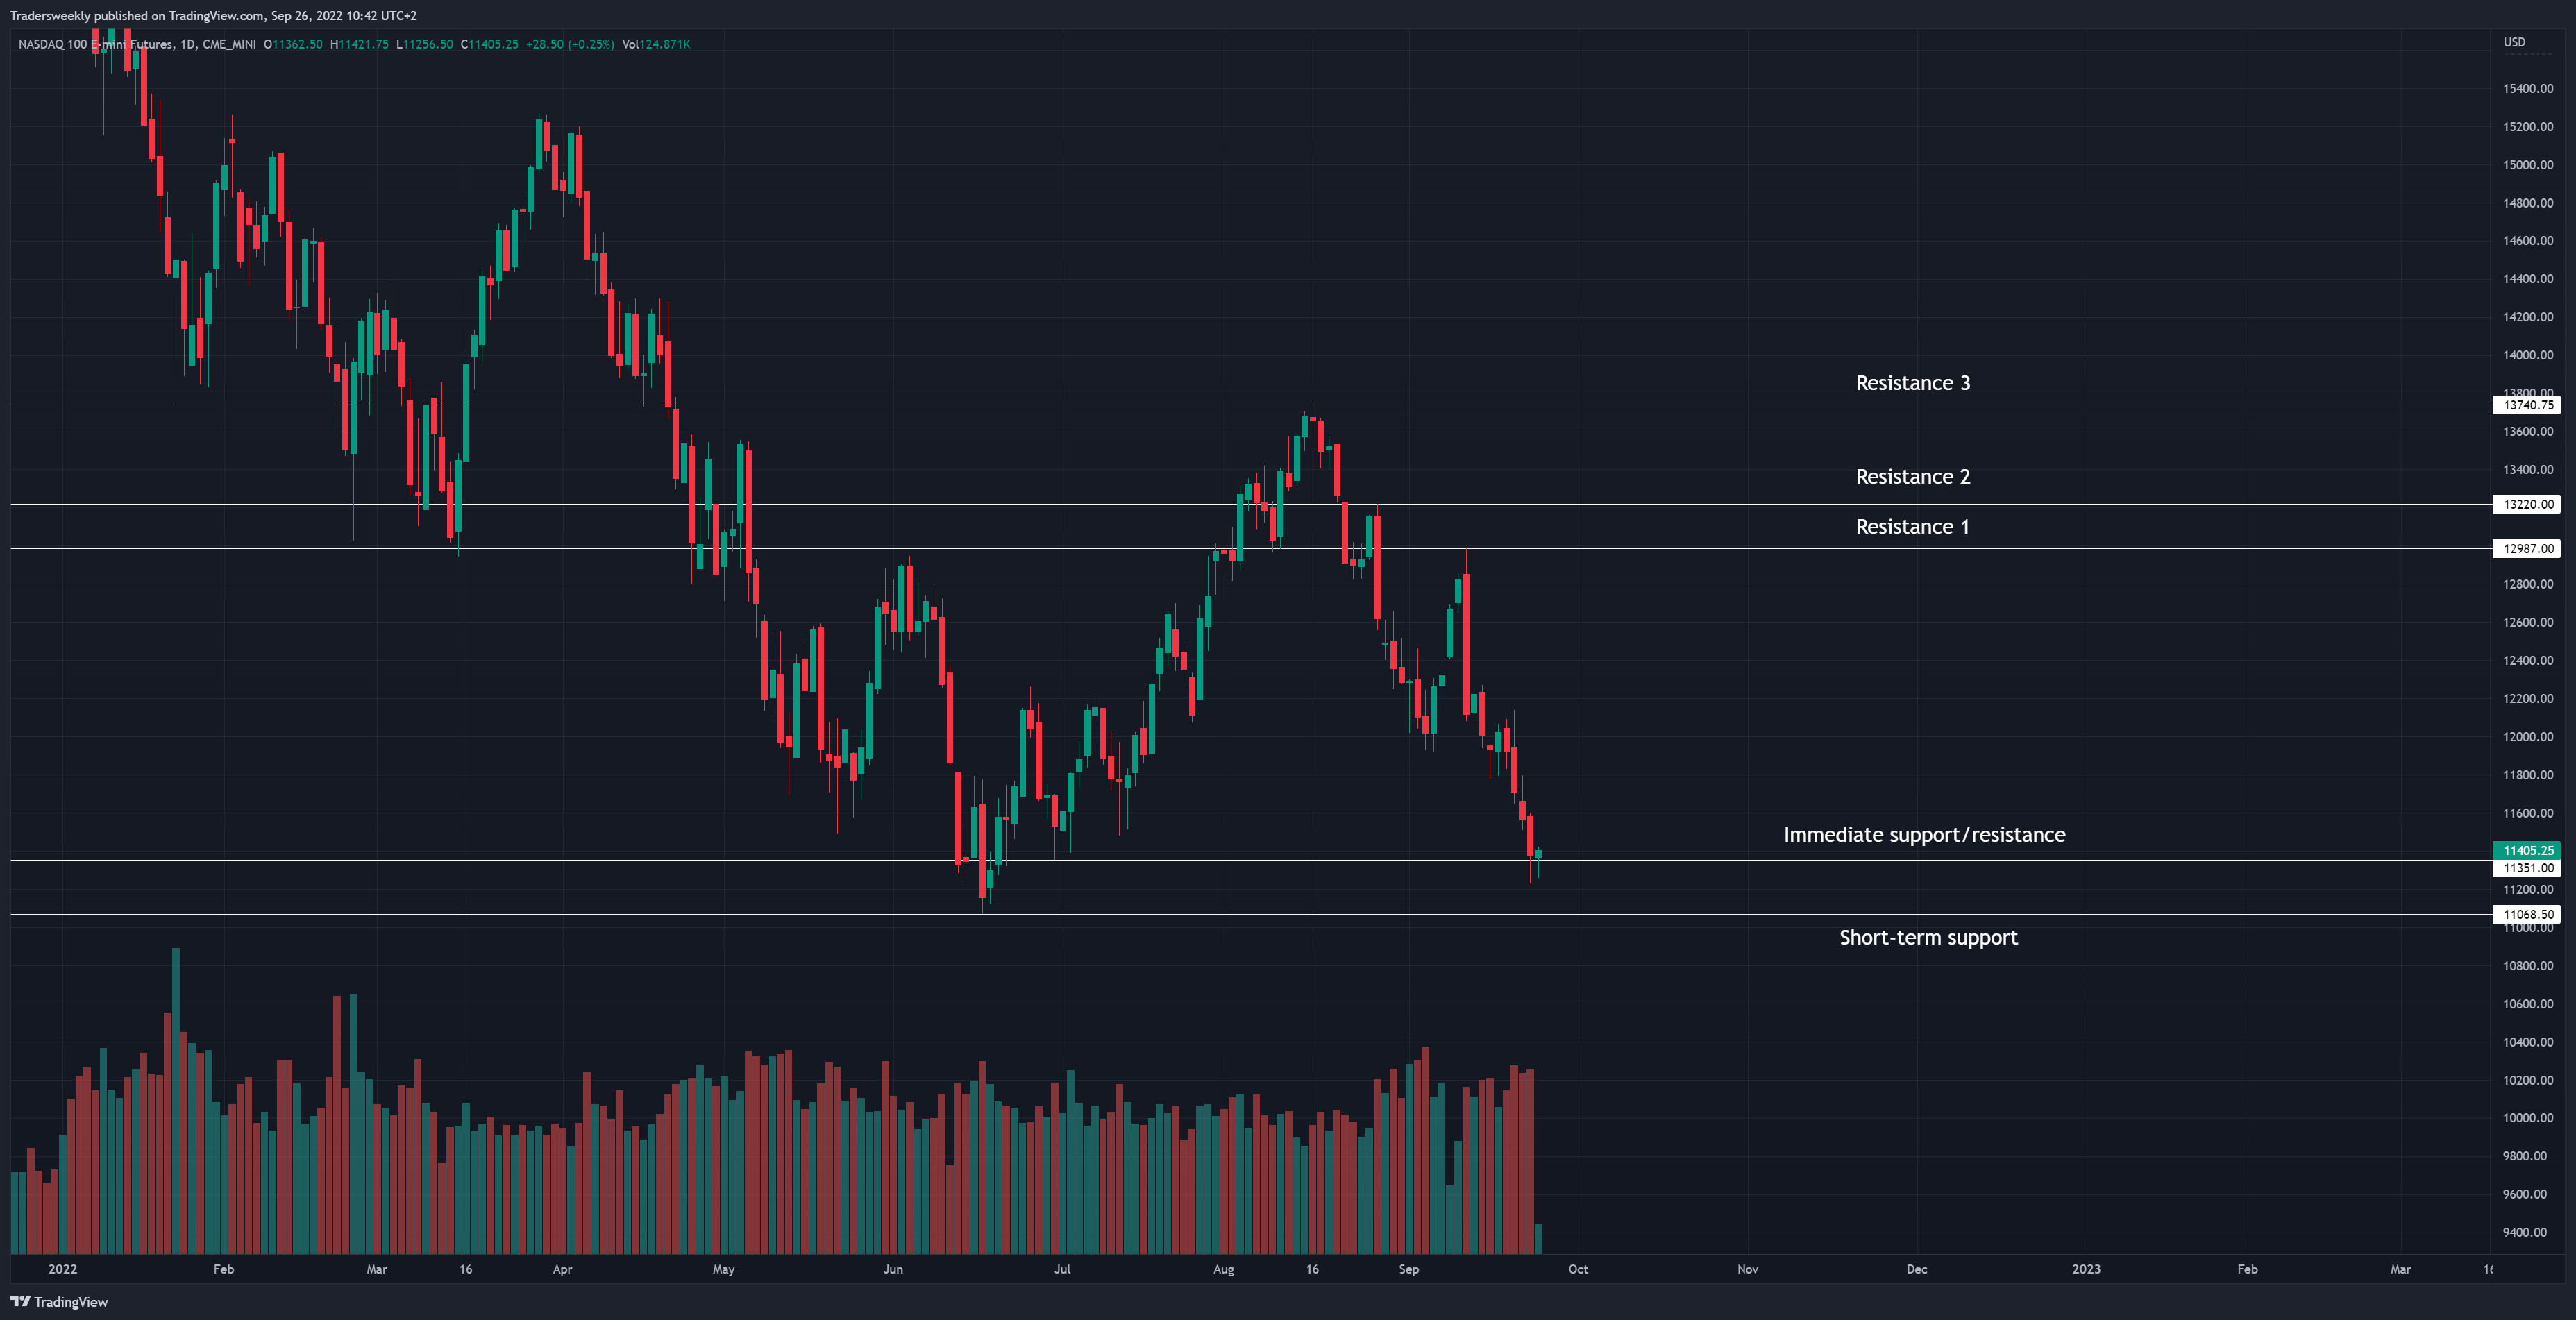2576x1320 pixels.
Task: Click the Sep label on time axis
Action: pyautogui.click(x=1408, y=1269)
